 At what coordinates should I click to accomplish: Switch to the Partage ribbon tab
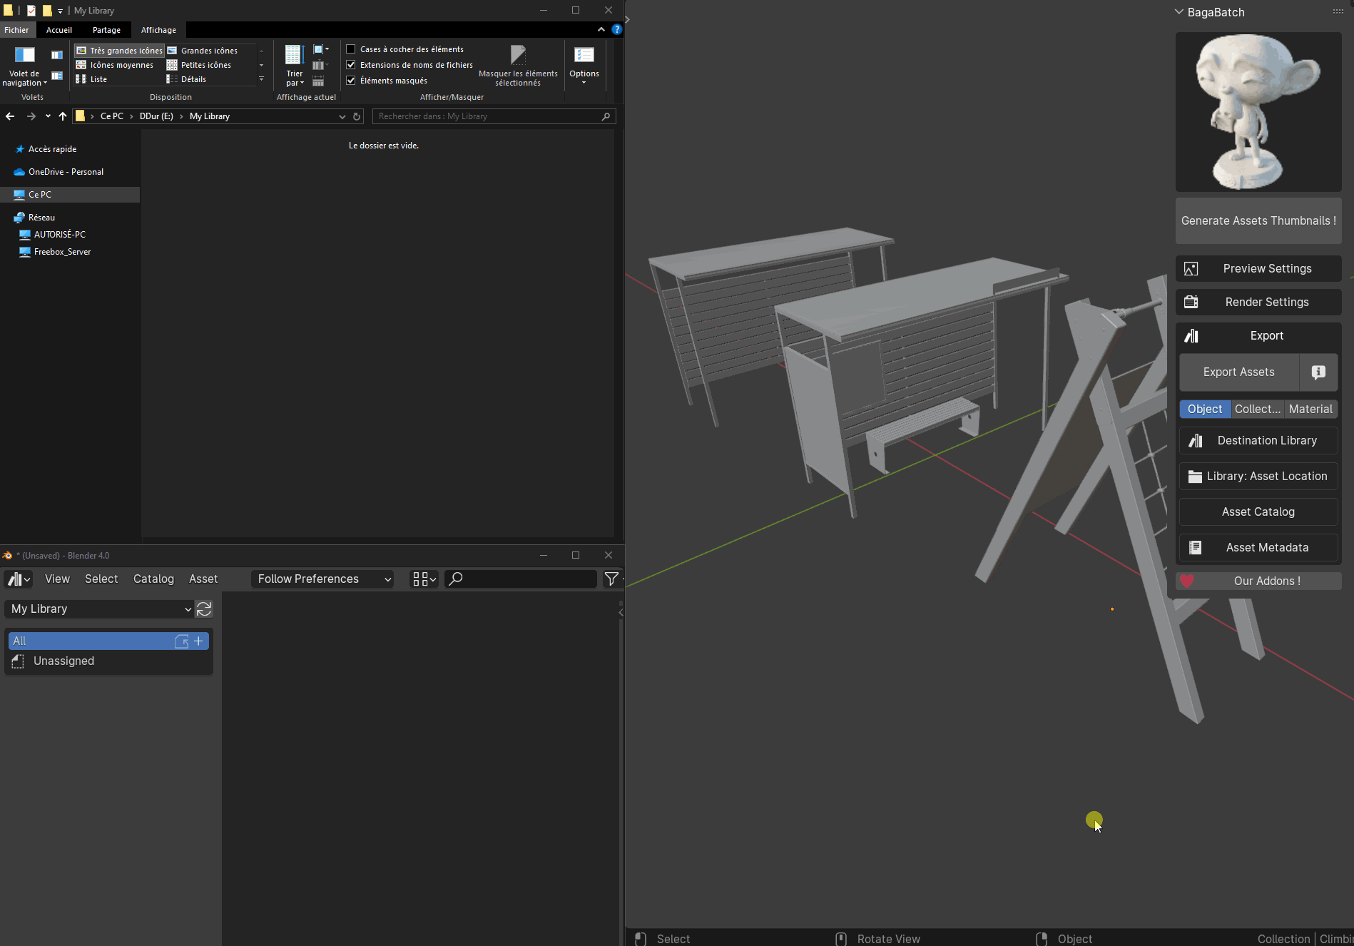tap(106, 30)
